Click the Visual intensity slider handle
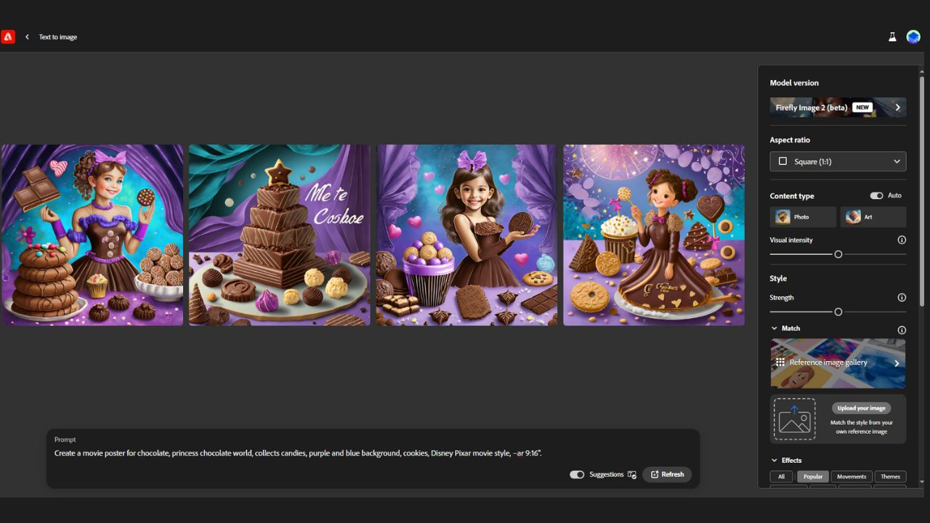The width and height of the screenshot is (930, 523). [x=838, y=254]
